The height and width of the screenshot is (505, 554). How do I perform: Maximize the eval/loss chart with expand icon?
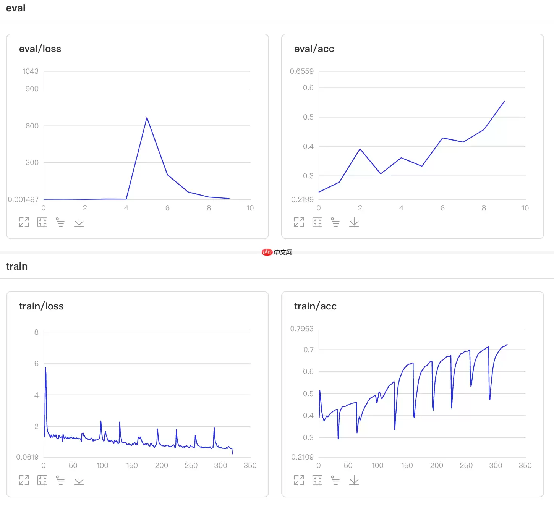(x=24, y=222)
